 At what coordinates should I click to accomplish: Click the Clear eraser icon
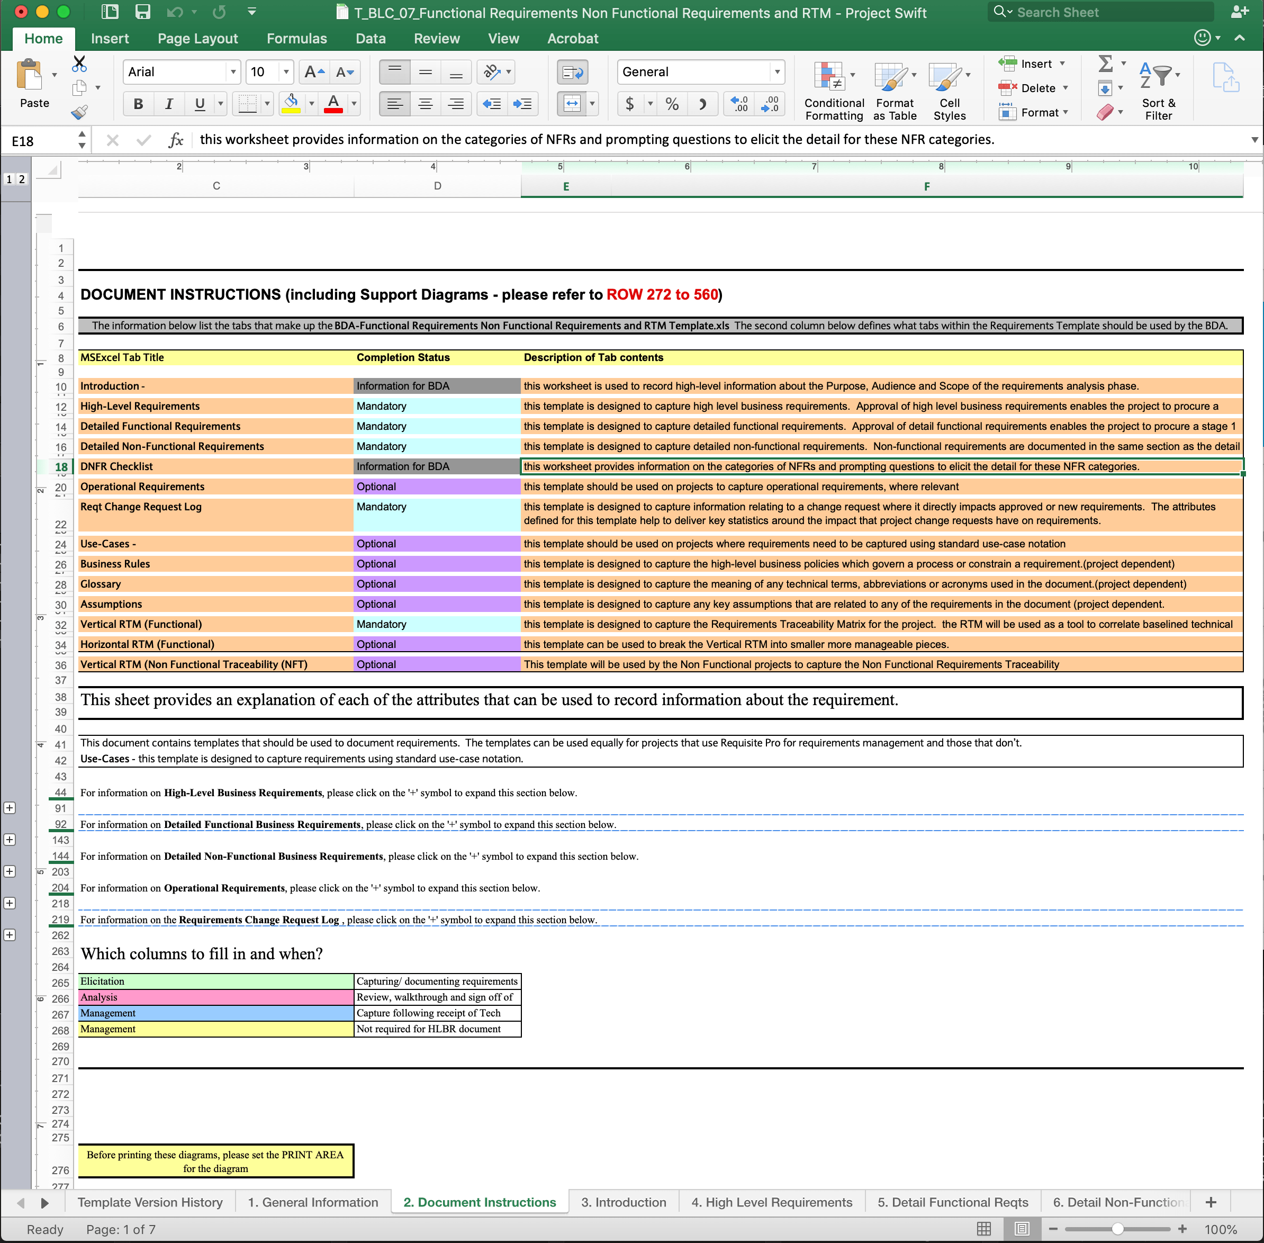click(x=1105, y=112)
